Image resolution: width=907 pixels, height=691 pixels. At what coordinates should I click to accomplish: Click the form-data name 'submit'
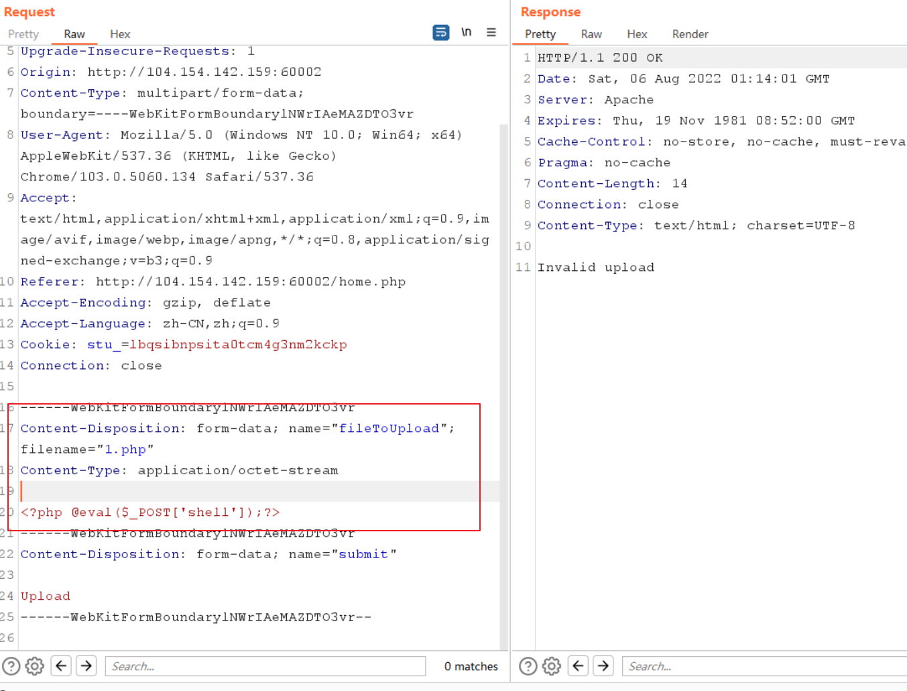[363, 554]
